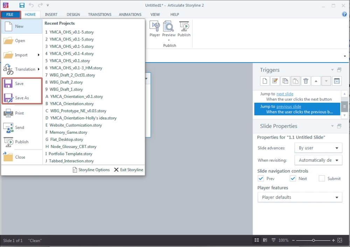Choose Save As in the File menu
350x247 pixels.
[x=22, y=98]
